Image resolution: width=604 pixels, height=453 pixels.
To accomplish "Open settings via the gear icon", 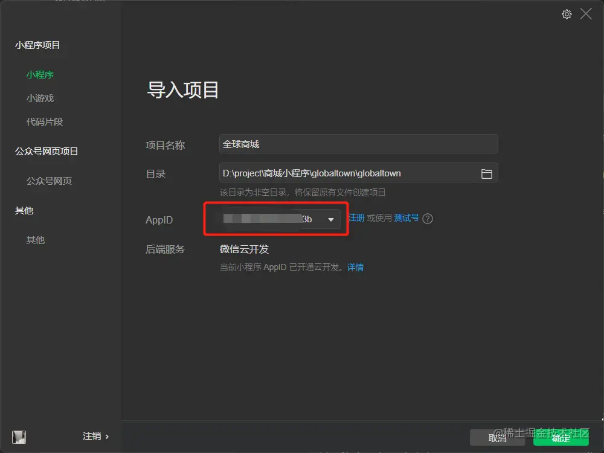I will point(567,14).
